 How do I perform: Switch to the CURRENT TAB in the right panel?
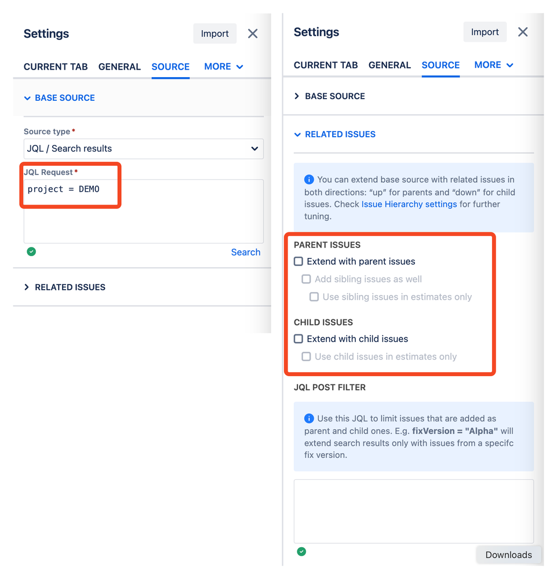click(x=326, y=65)
